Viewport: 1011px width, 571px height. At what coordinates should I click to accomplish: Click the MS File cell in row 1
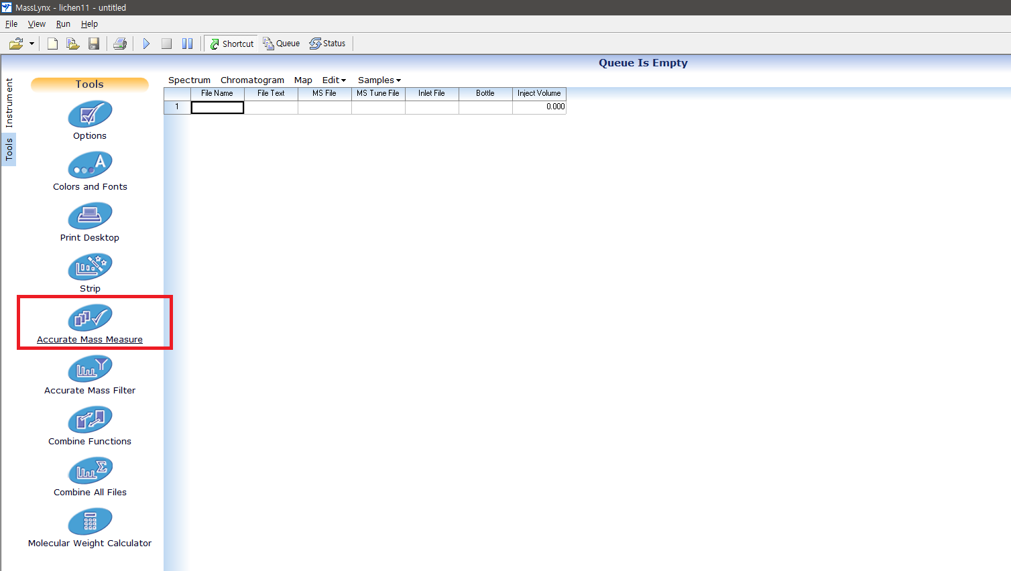pos(324,107)
